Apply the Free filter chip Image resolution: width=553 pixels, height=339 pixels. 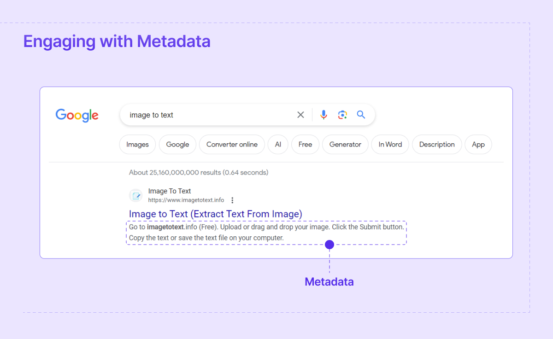click(305, 144)
